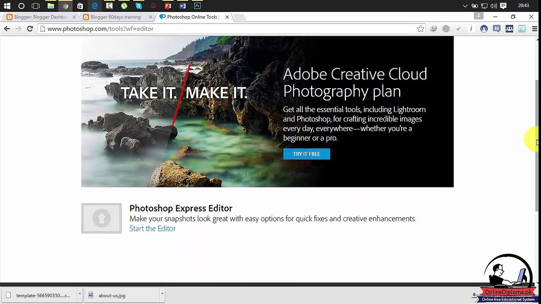Switch to Google Chrome taskbar icon
This screenshot has height=304, width=541.
tap(65, 6)
